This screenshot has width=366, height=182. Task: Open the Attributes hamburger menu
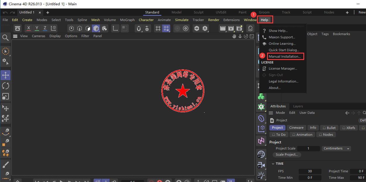(x=271, y=113)
